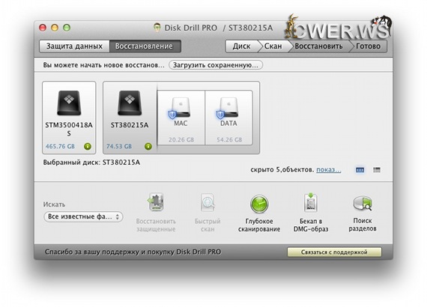Start Быстрый скан
The image size is (427, 307).
tap(208, 213)
